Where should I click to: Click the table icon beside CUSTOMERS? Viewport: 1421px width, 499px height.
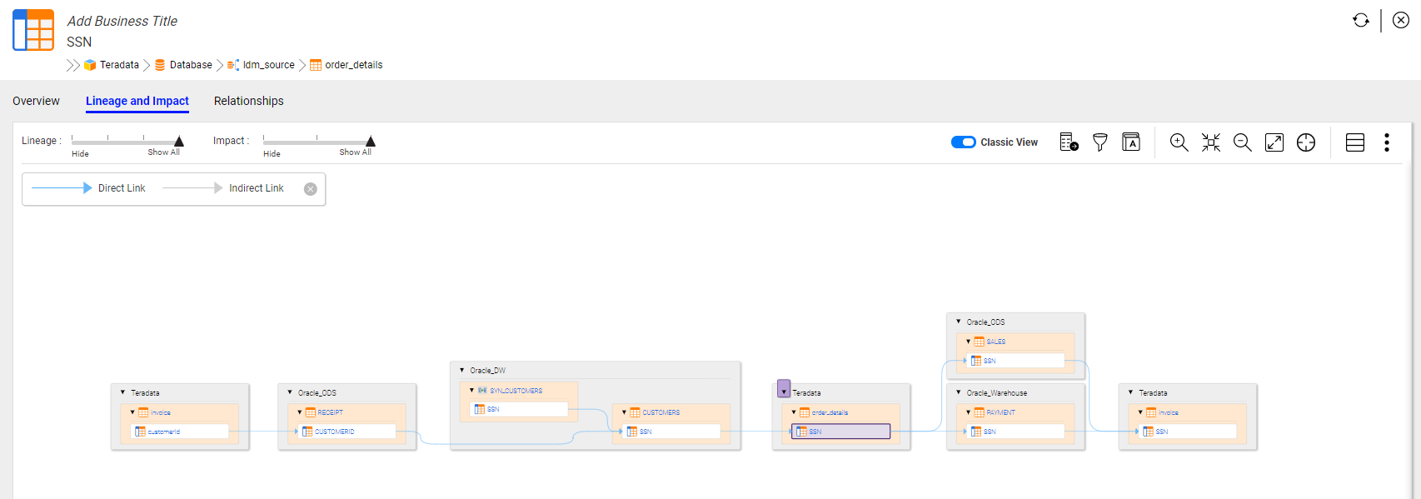pos(635,412)
